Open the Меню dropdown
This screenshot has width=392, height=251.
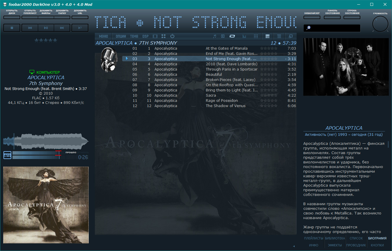(x=104, y=36)
